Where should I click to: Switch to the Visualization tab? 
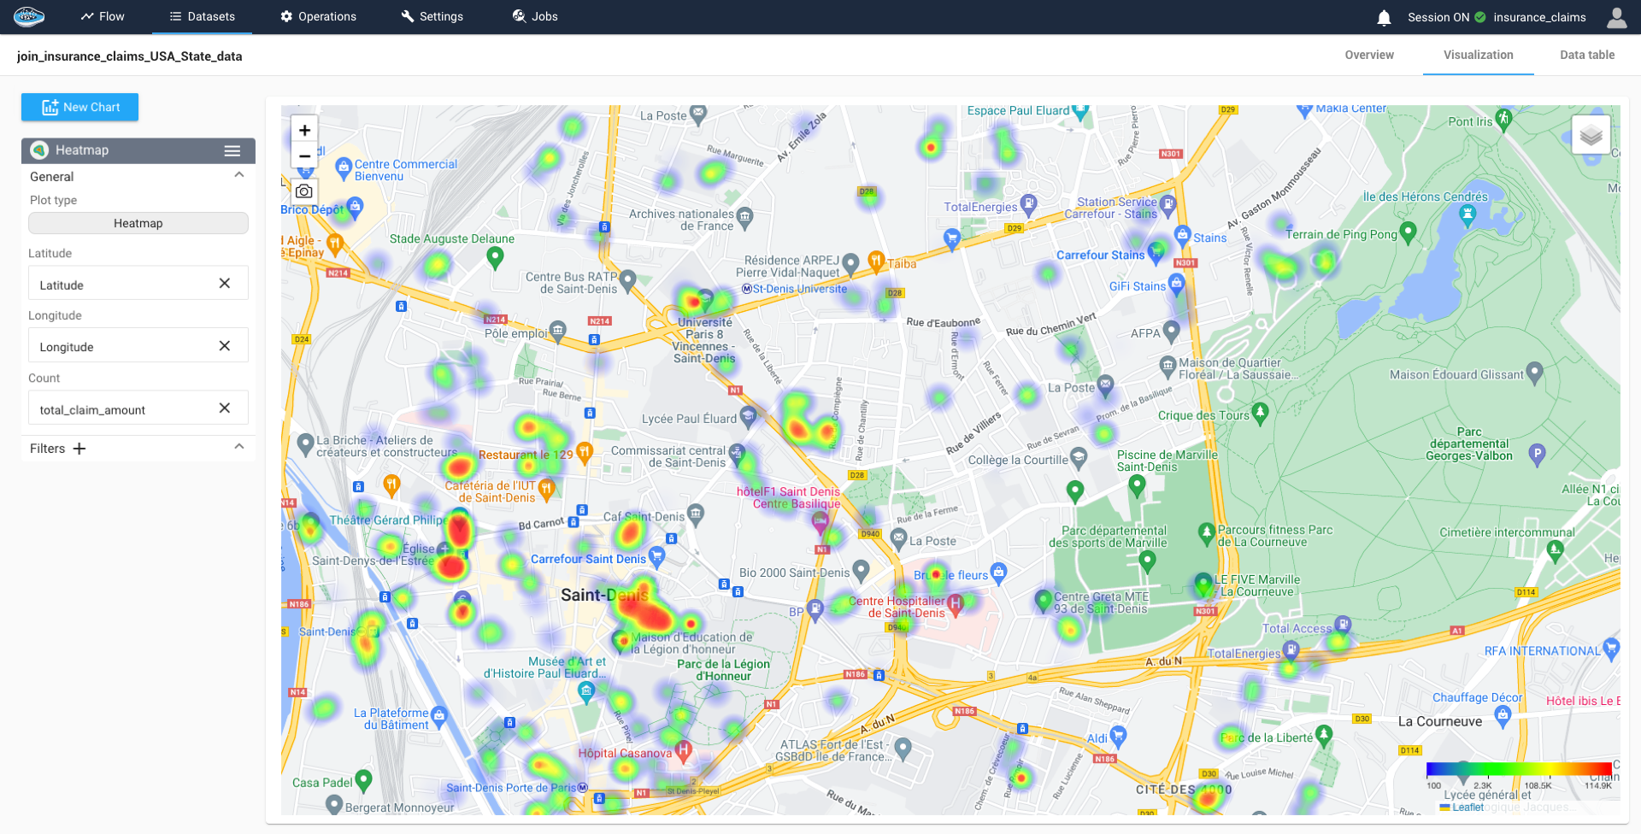click(1479, 55)
